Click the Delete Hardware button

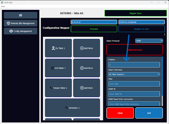click(135, 50)
